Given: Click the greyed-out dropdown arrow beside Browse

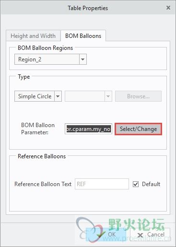Looking at the screenshot, I should click(x=108, y=96).
